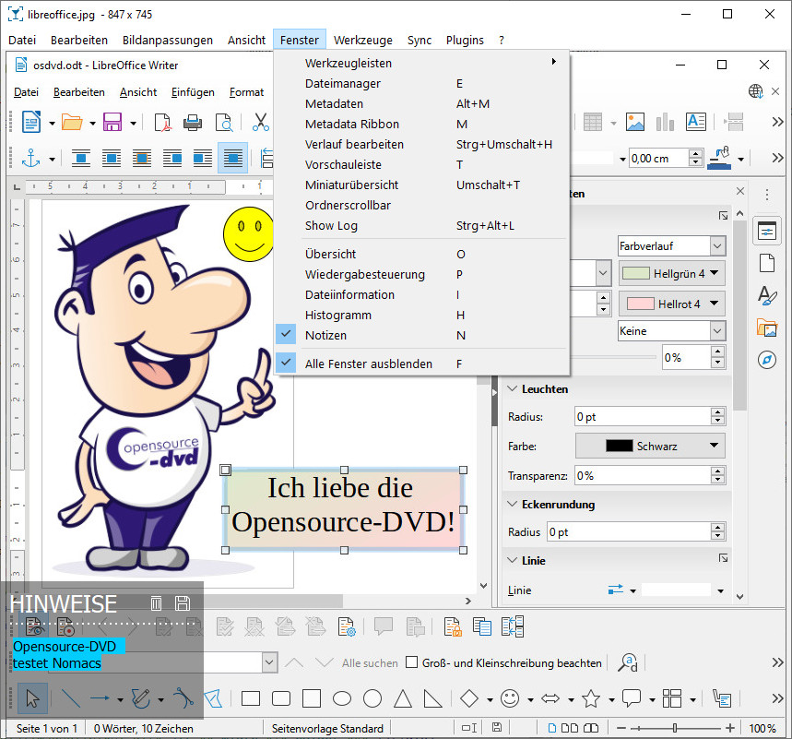Viewport: 792px width, 739px height.
Task: Select the ellipse shape drawing tool
Action: pyautogui.click(x=342, y=698)
